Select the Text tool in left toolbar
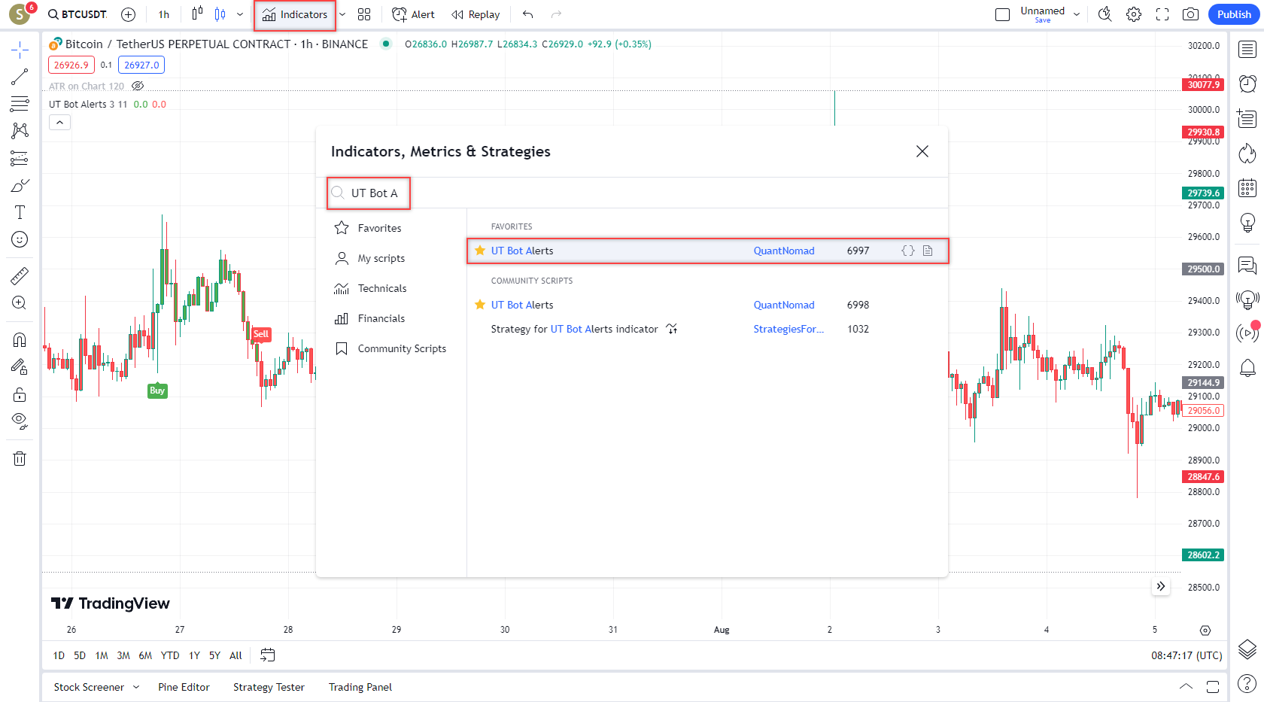 [x=20, y=213]
